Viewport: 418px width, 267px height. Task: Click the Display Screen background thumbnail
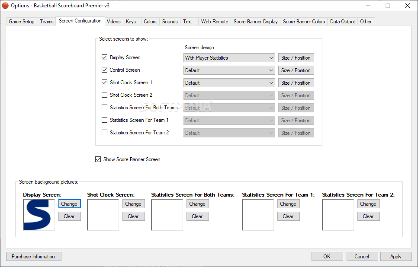pyautogui.click(x=39, y=215)
